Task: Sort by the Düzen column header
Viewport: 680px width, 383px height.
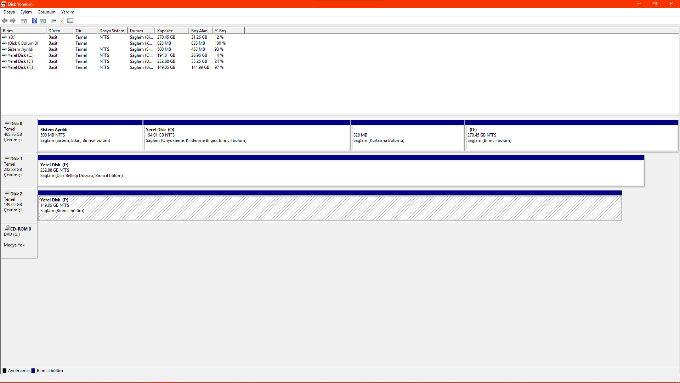Action: (x=59, y=31)
